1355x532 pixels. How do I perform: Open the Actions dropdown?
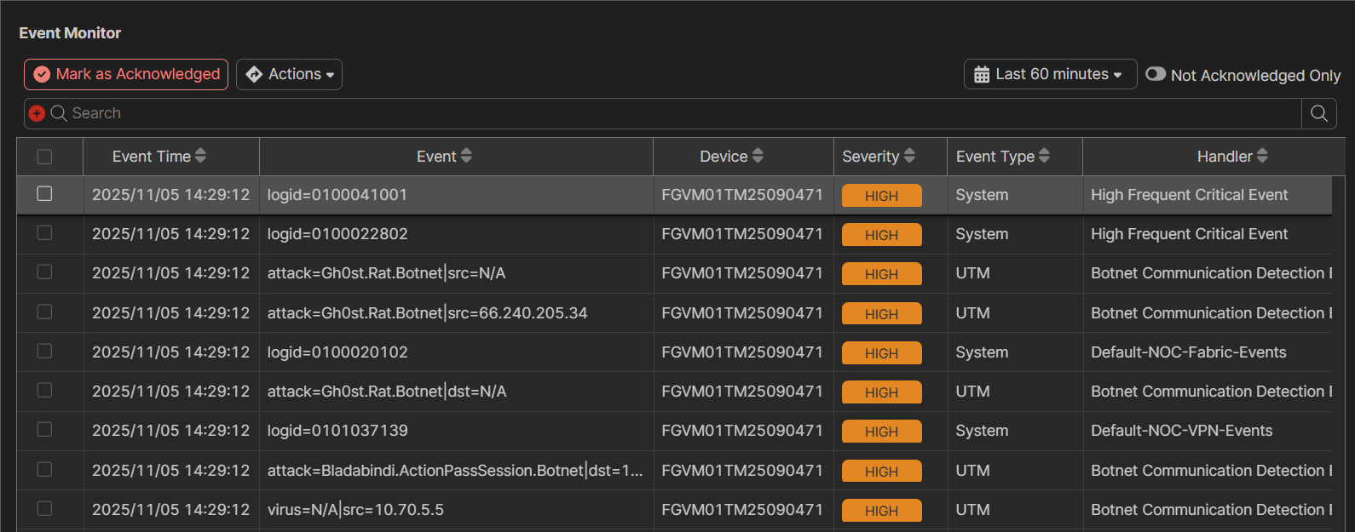point(290,74)
